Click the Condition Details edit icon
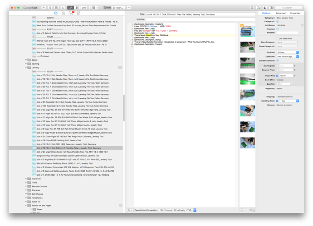This screenshot has width=313, height=226. click(278, 61)
